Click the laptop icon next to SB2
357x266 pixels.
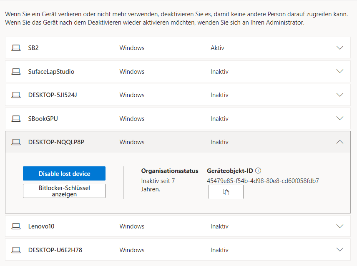click(16, 48)
